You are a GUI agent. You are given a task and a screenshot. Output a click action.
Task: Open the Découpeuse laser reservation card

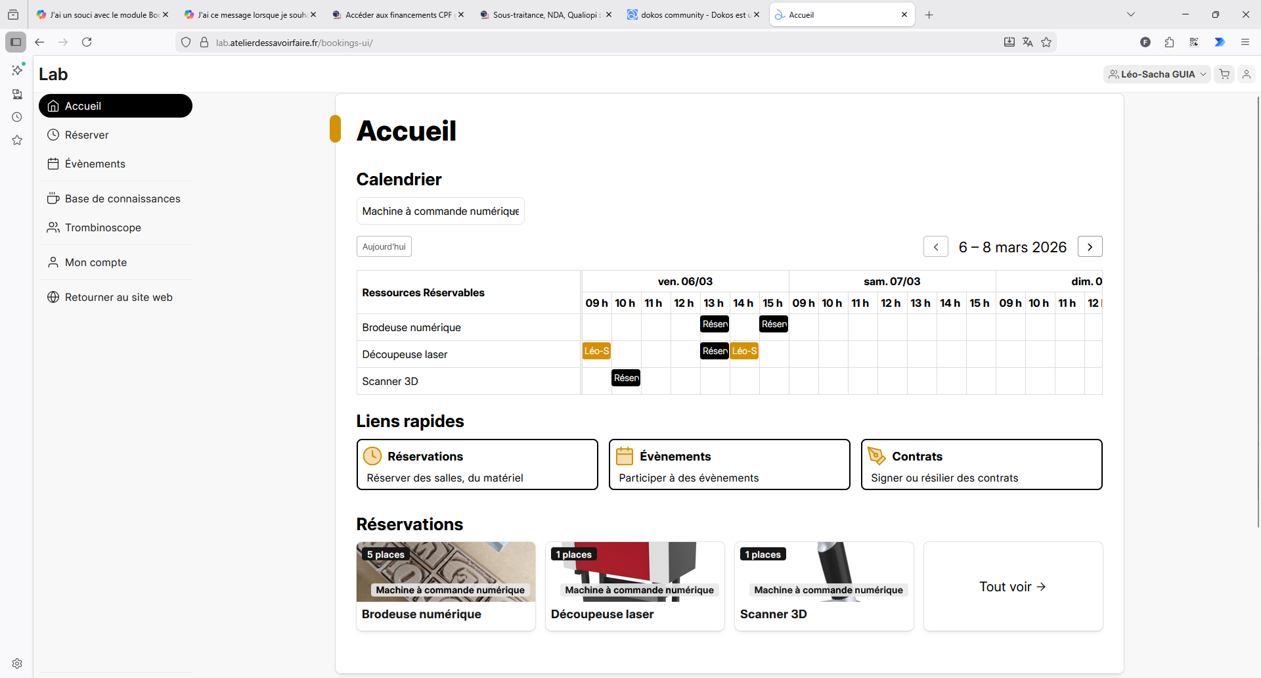[x=634, y=586]
